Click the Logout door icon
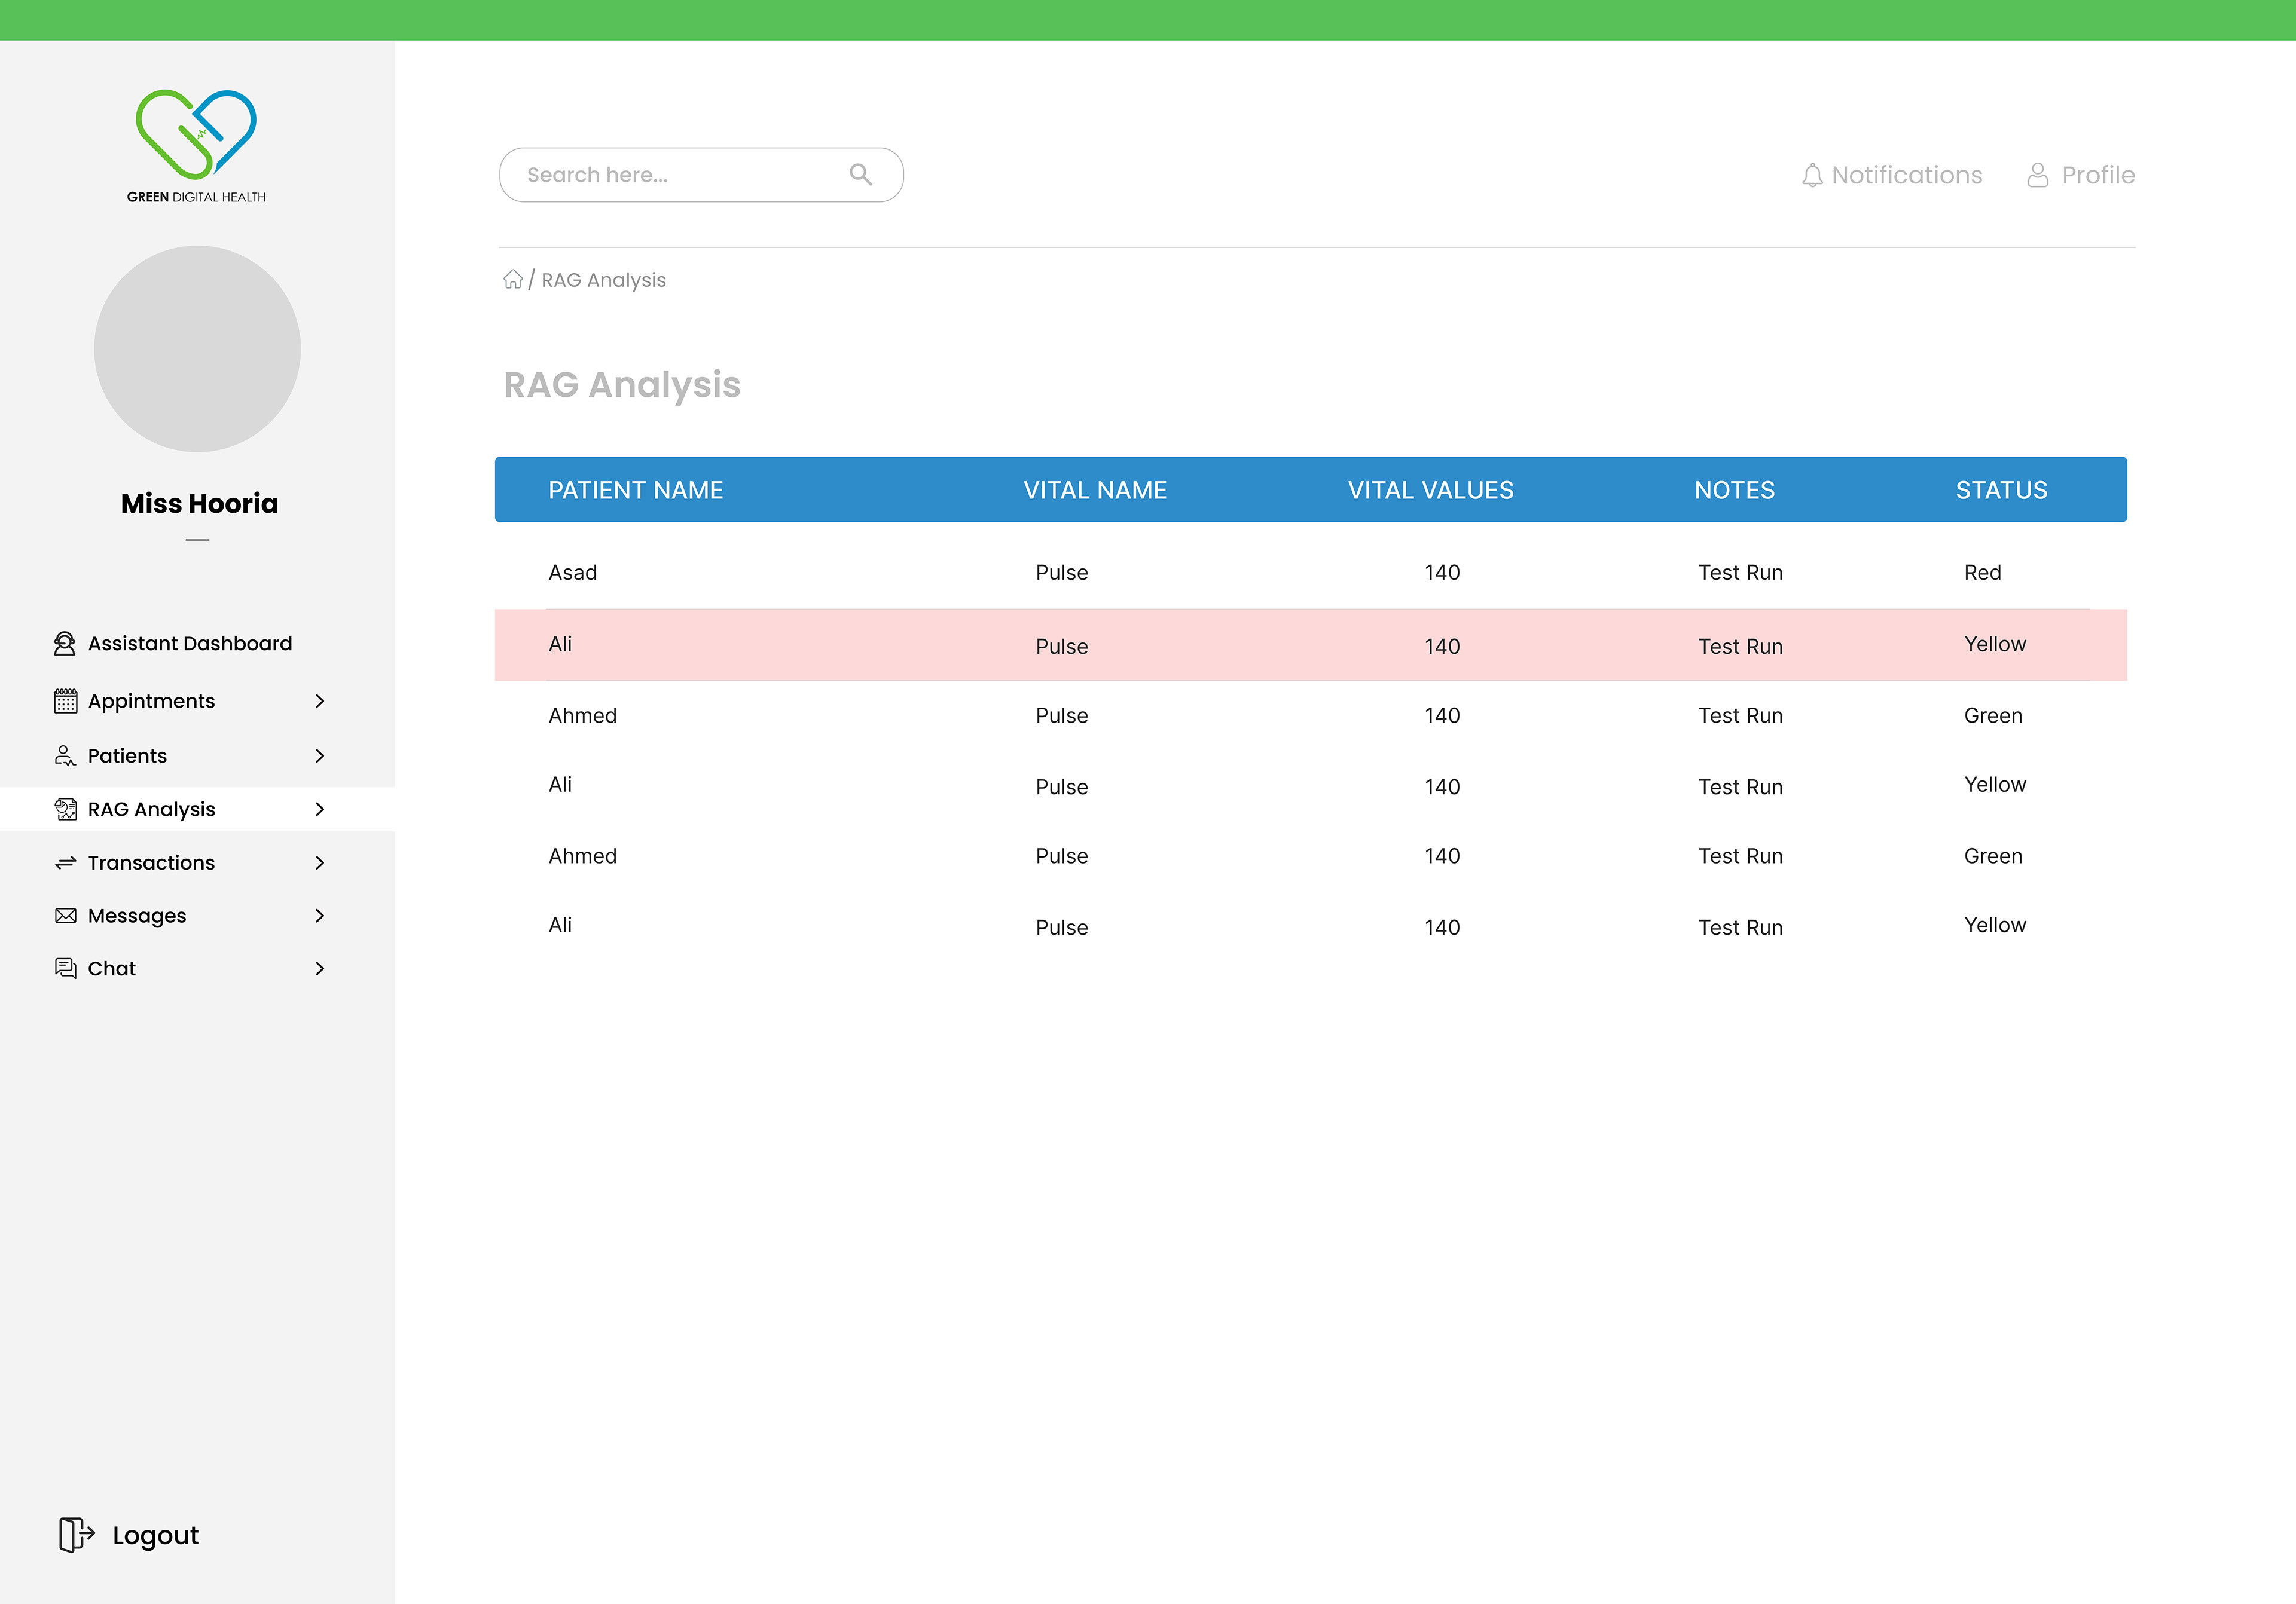 click(76, 1534)
